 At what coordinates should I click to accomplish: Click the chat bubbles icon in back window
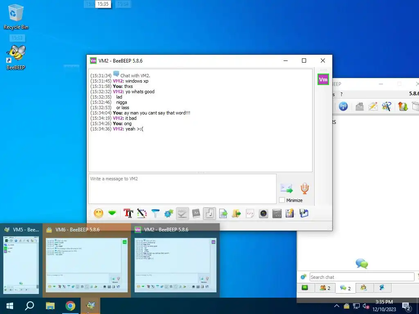tap(362, 263)
